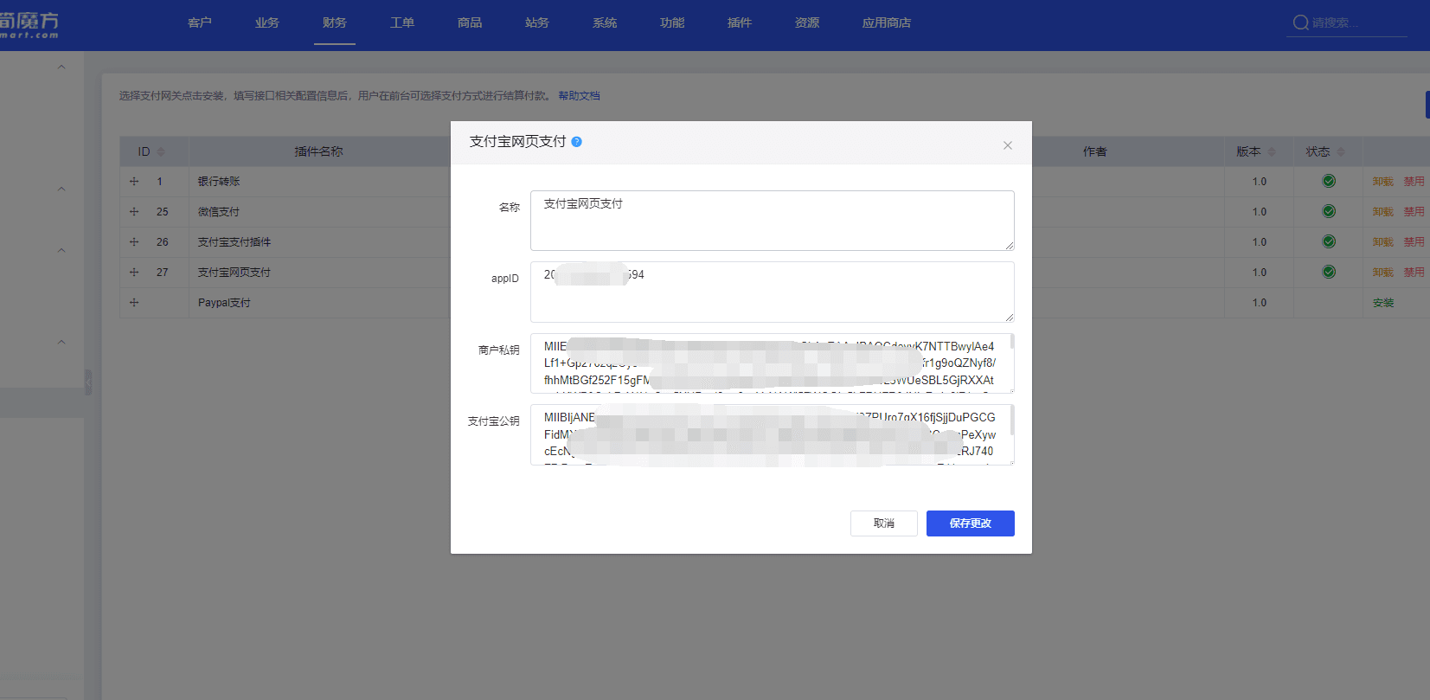Image resolution: width=1430 pixels, height=700 pixels.
Task: Click the 支付宝支付插件 plugin name
Action: pos(234,242)
